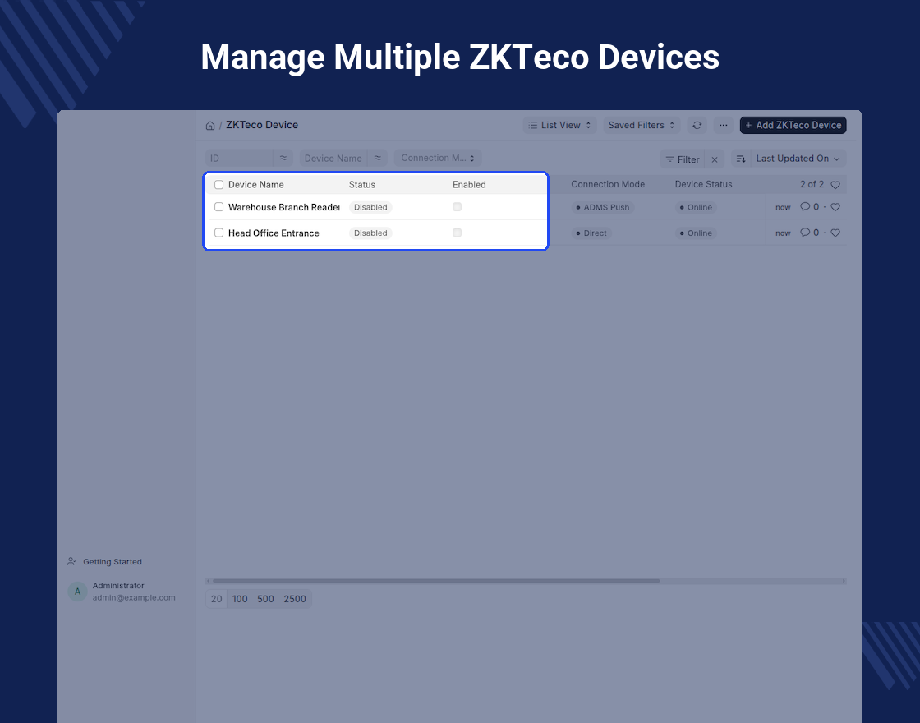Click the ID filter field

pyautogui.click(x=239, y=158)
